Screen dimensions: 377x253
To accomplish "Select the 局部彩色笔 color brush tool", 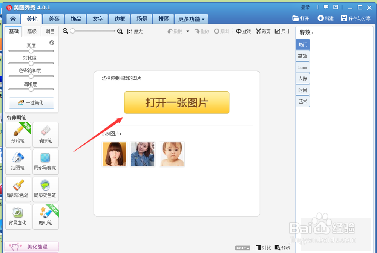I will click(x=18, y=189).
